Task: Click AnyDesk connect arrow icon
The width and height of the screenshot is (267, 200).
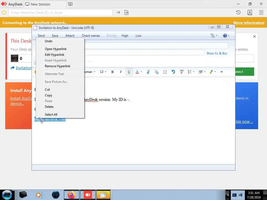Action: coord(118,12)
